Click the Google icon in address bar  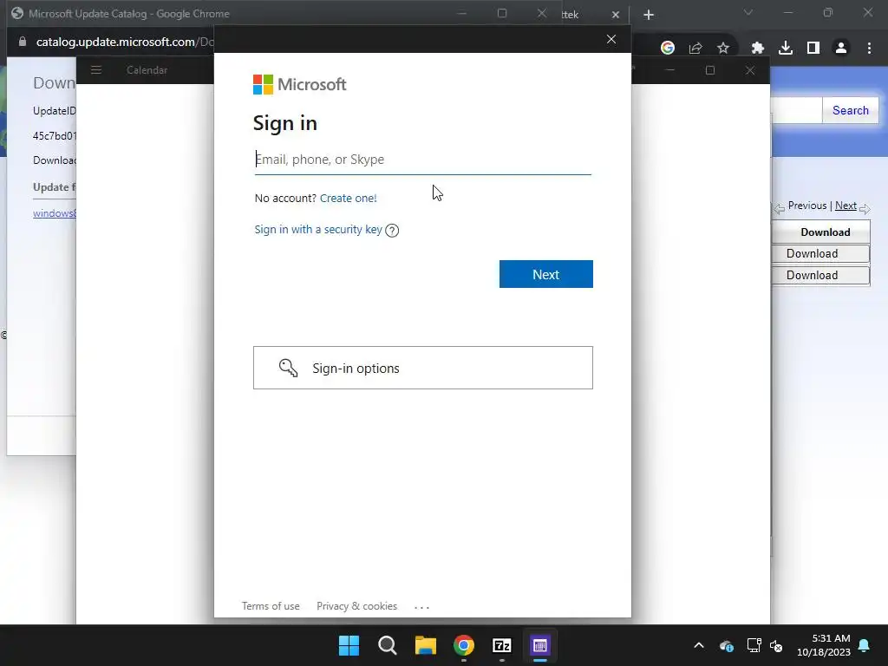667,49
